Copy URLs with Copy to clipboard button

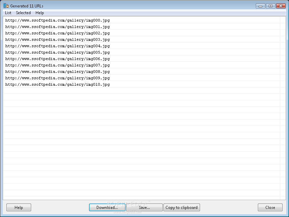tap(181, 208)
